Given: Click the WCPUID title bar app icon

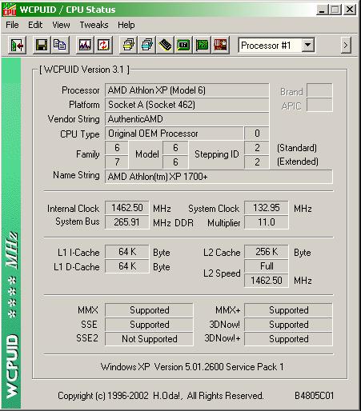Looking at the screenshot, I should [10, 10].
